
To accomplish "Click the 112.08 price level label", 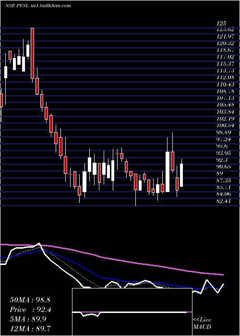I will [226, 78].
